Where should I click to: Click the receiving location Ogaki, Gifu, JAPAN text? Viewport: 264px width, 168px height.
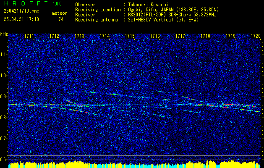(173, 10)
